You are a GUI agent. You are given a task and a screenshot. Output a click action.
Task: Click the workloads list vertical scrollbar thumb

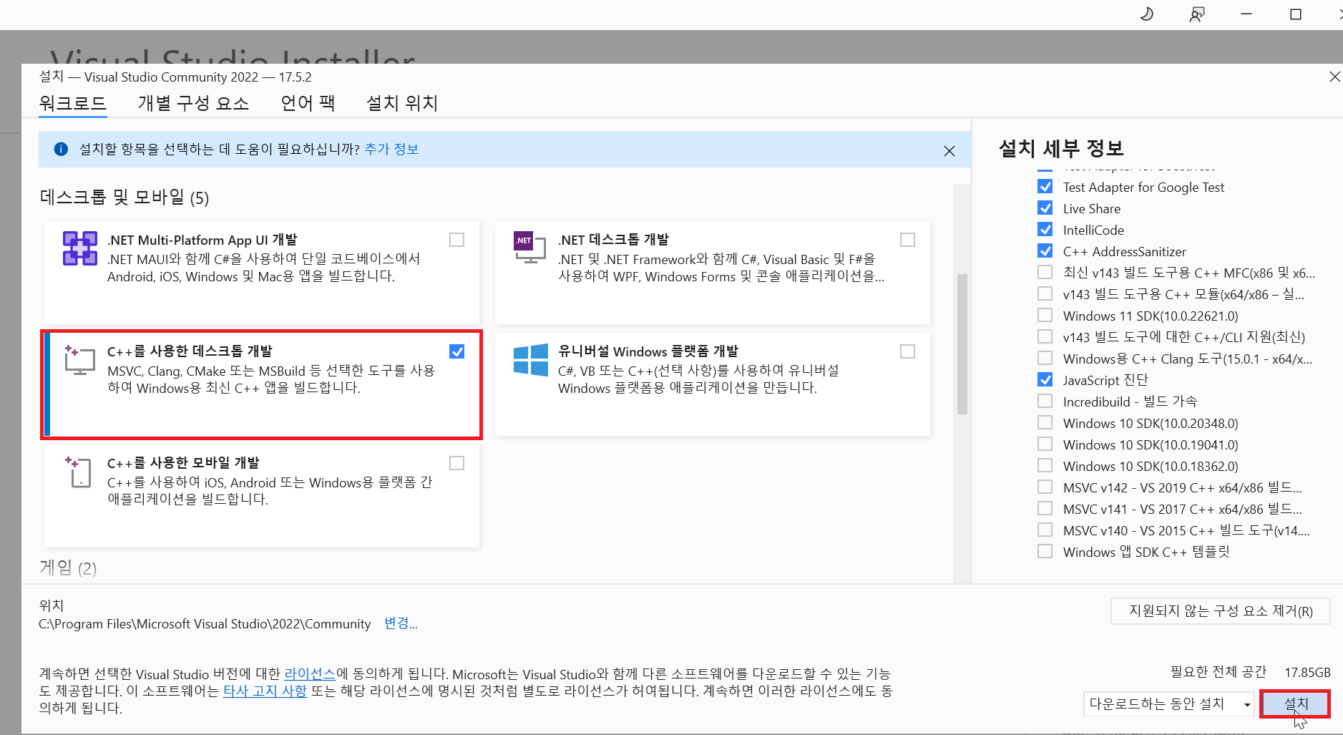[x=962, y=344]
